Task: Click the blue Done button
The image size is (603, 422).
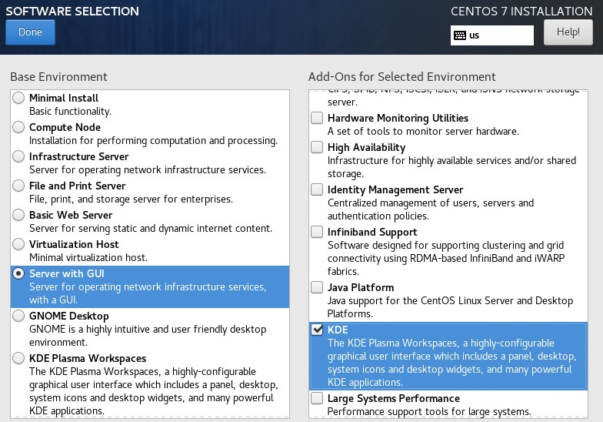Action: [31, 32]
